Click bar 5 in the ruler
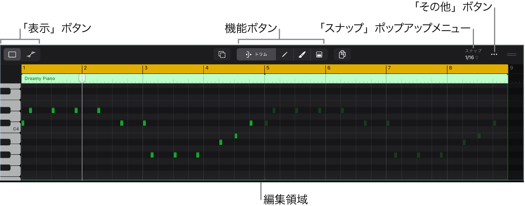 point(268,68)
